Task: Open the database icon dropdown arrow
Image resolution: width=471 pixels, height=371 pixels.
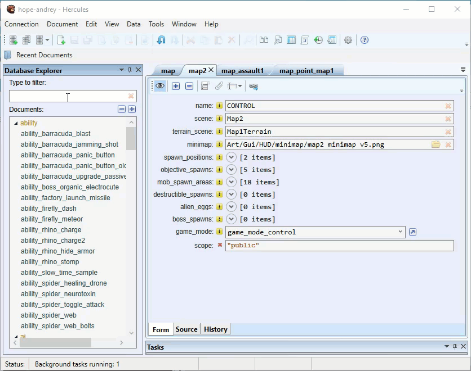Action: 47,40
